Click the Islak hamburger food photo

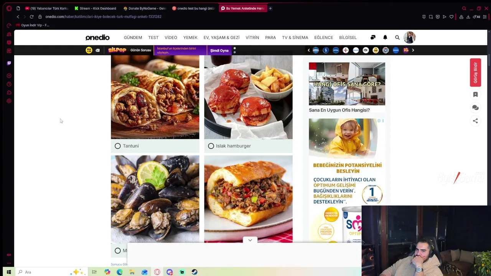point(248,97)
